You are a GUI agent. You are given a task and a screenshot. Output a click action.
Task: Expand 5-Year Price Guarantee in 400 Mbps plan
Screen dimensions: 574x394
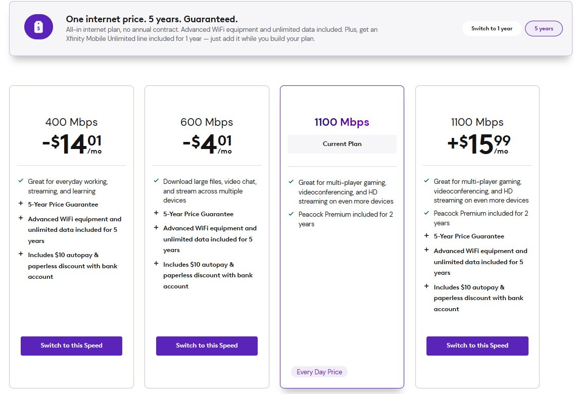pyautogui.click(x=21, y=204)
